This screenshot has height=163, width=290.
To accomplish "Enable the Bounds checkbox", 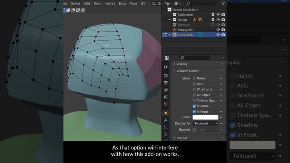I will [194, 129].
